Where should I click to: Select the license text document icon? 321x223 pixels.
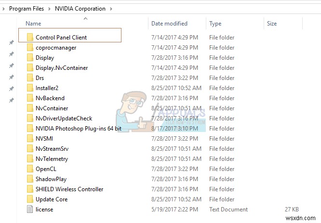click(30, 210)
